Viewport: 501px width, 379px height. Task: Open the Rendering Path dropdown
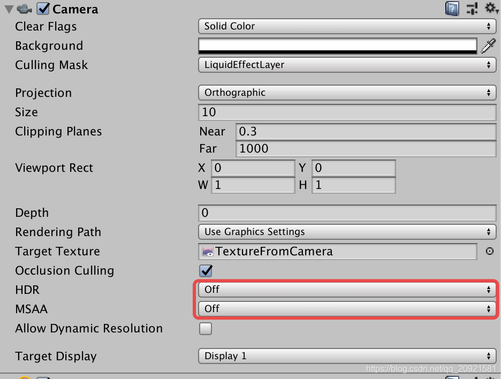347,232
